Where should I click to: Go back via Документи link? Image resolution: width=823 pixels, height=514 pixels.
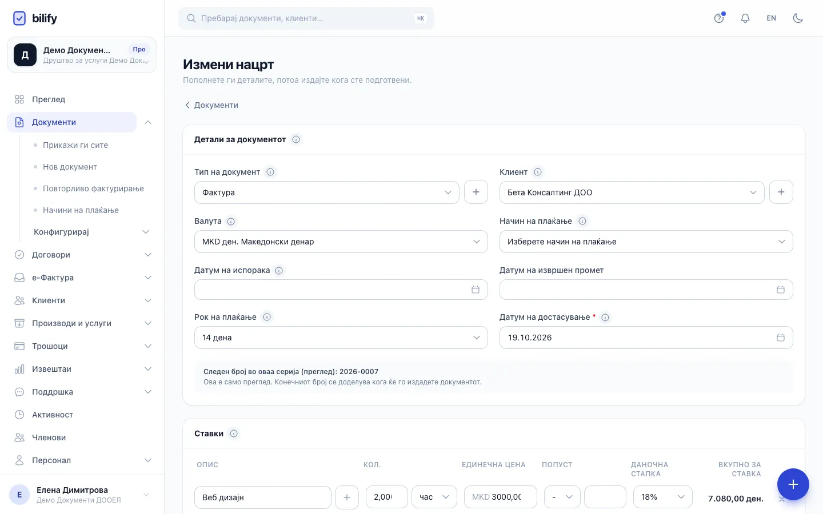coord(211,105)
